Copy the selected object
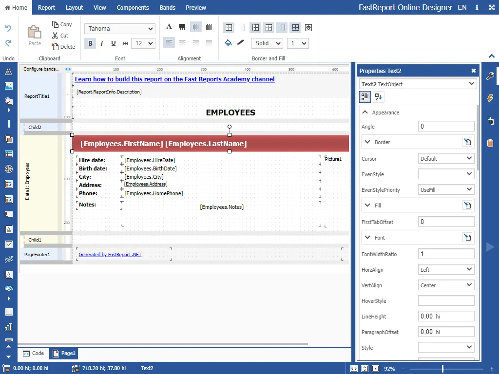The height and width of the screenshot is (374, 499). click(62, 24)
